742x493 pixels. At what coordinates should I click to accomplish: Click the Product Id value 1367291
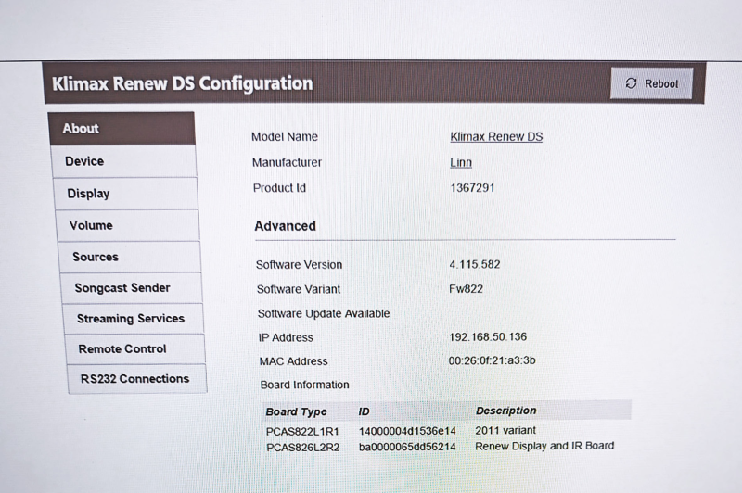pyautogui.click(x=472, y=187)
